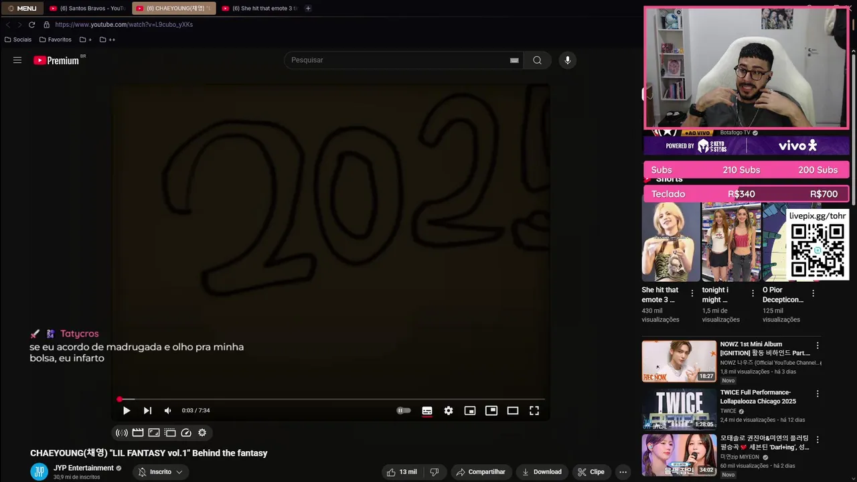Click the audio boost wave icon below player
Image resolution: width=857 pixels, height=482 pixels.
pyautogui.click(x=122, y=432)
